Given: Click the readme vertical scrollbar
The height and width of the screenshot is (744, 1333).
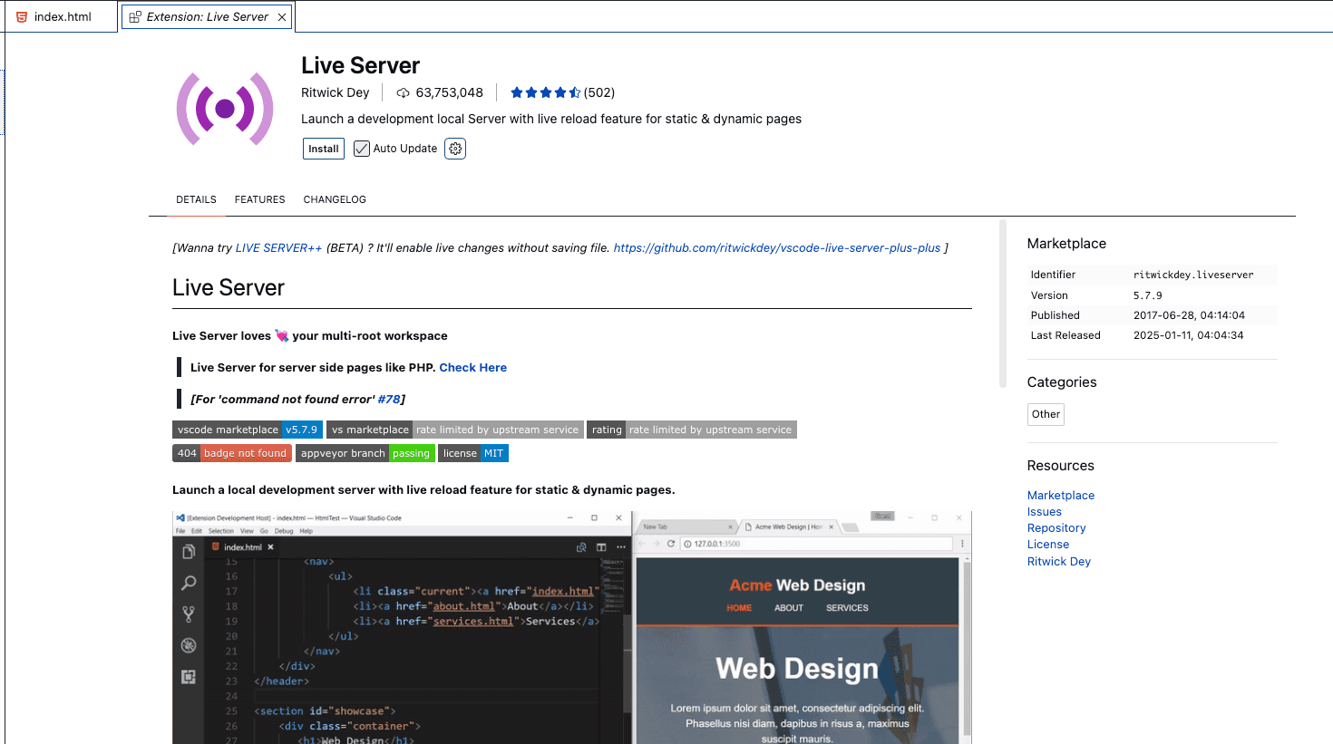Looking at the screenshot, I should 1003,304.
